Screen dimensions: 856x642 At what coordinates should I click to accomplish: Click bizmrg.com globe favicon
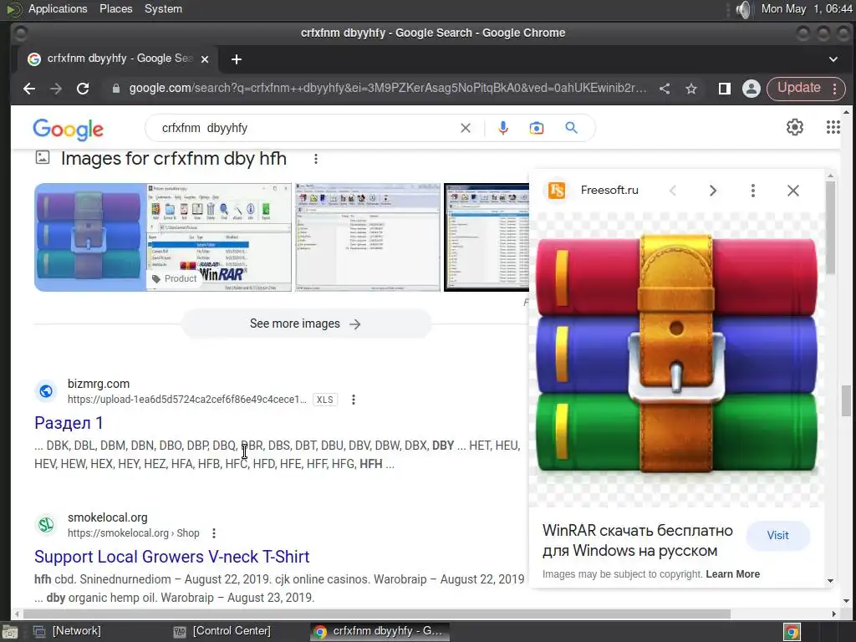click(x=47, y=391)
